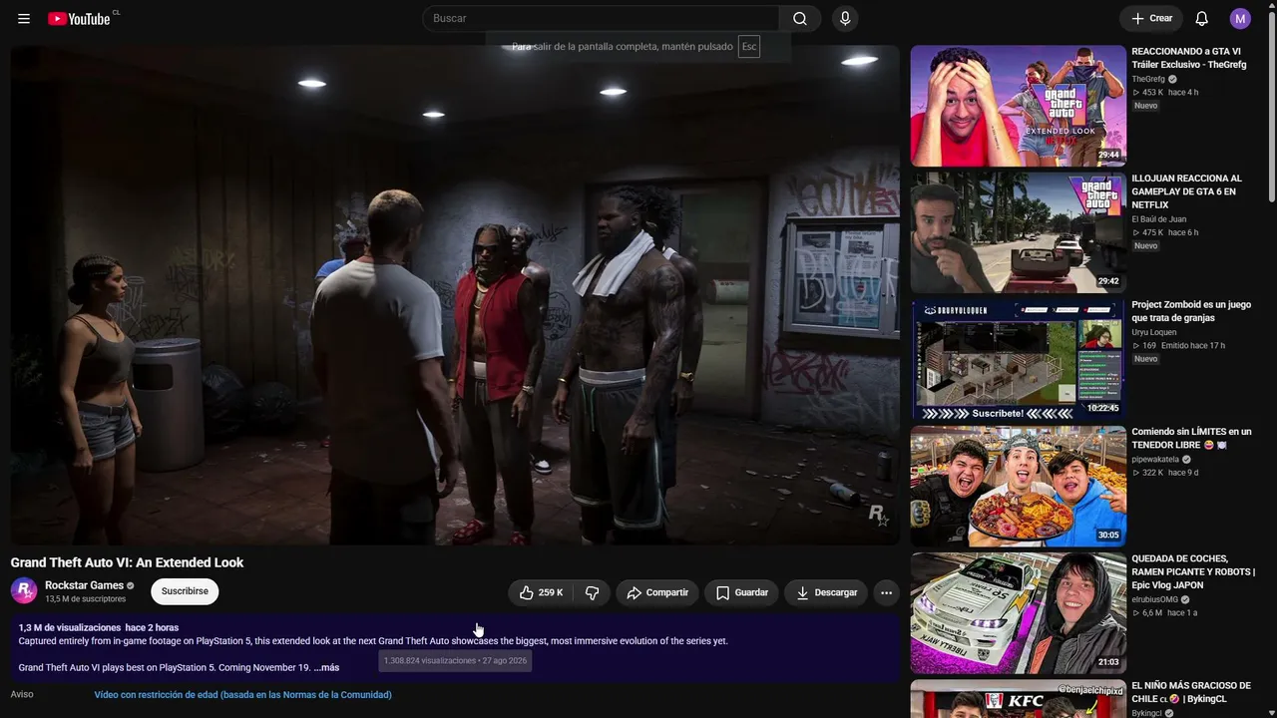
Task: Open the Rockstar Games channel name
Action: 84,585
